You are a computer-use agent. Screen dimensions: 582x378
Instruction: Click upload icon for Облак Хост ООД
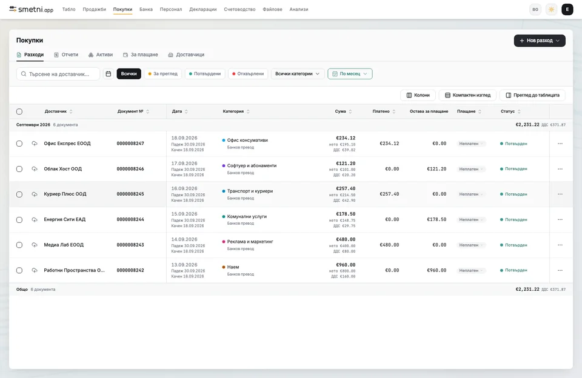pyautogui.click(x=35, y=169)
